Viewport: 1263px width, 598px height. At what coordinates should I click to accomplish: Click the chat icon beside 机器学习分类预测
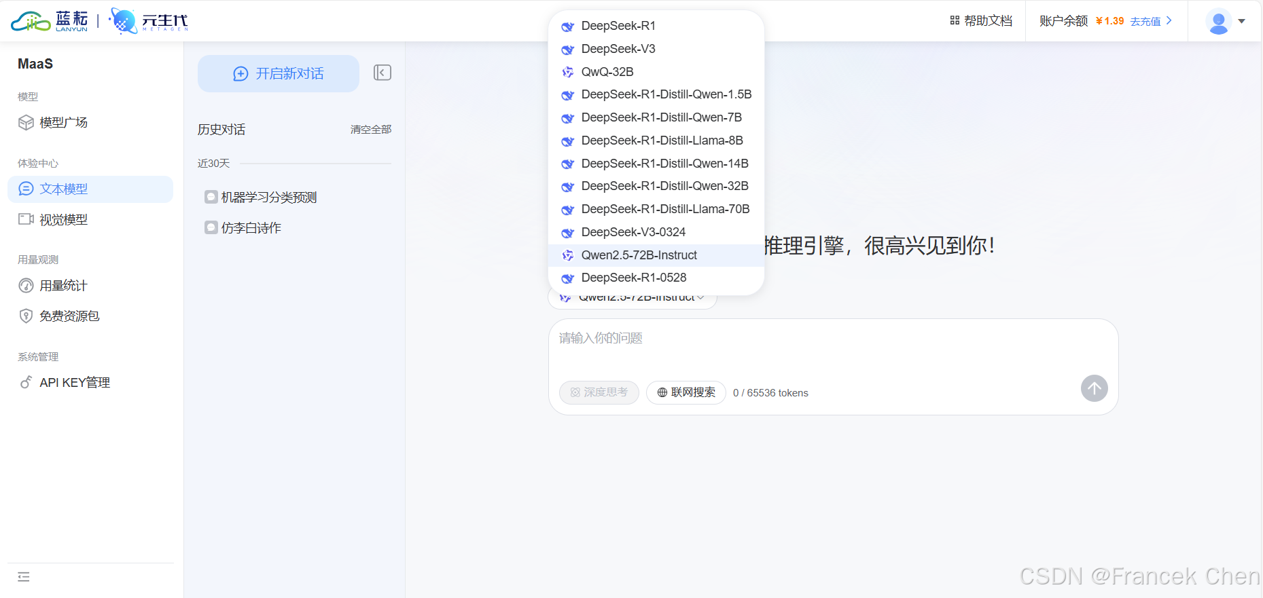click(211, 197)
